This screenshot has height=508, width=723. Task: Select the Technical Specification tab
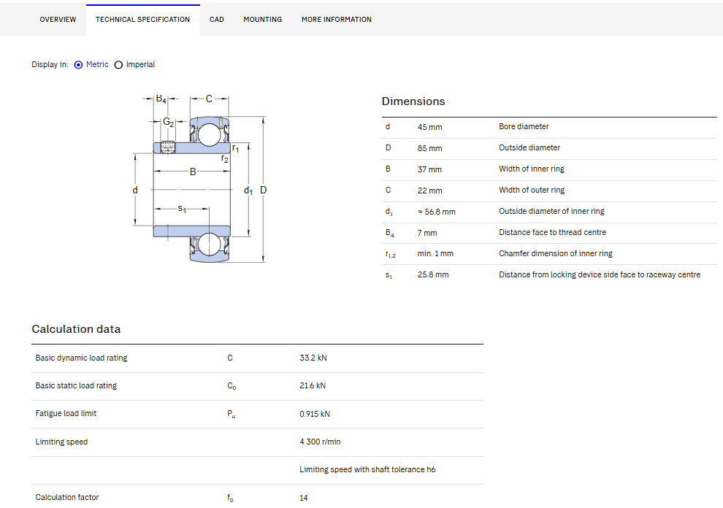142,20
